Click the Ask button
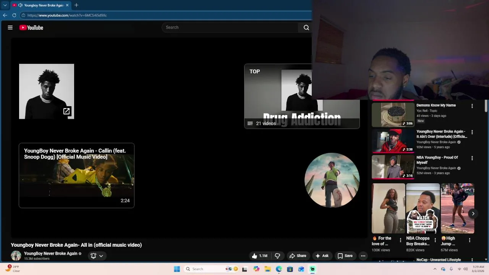This screenshot has height=275, width=489. coord(322,256)
